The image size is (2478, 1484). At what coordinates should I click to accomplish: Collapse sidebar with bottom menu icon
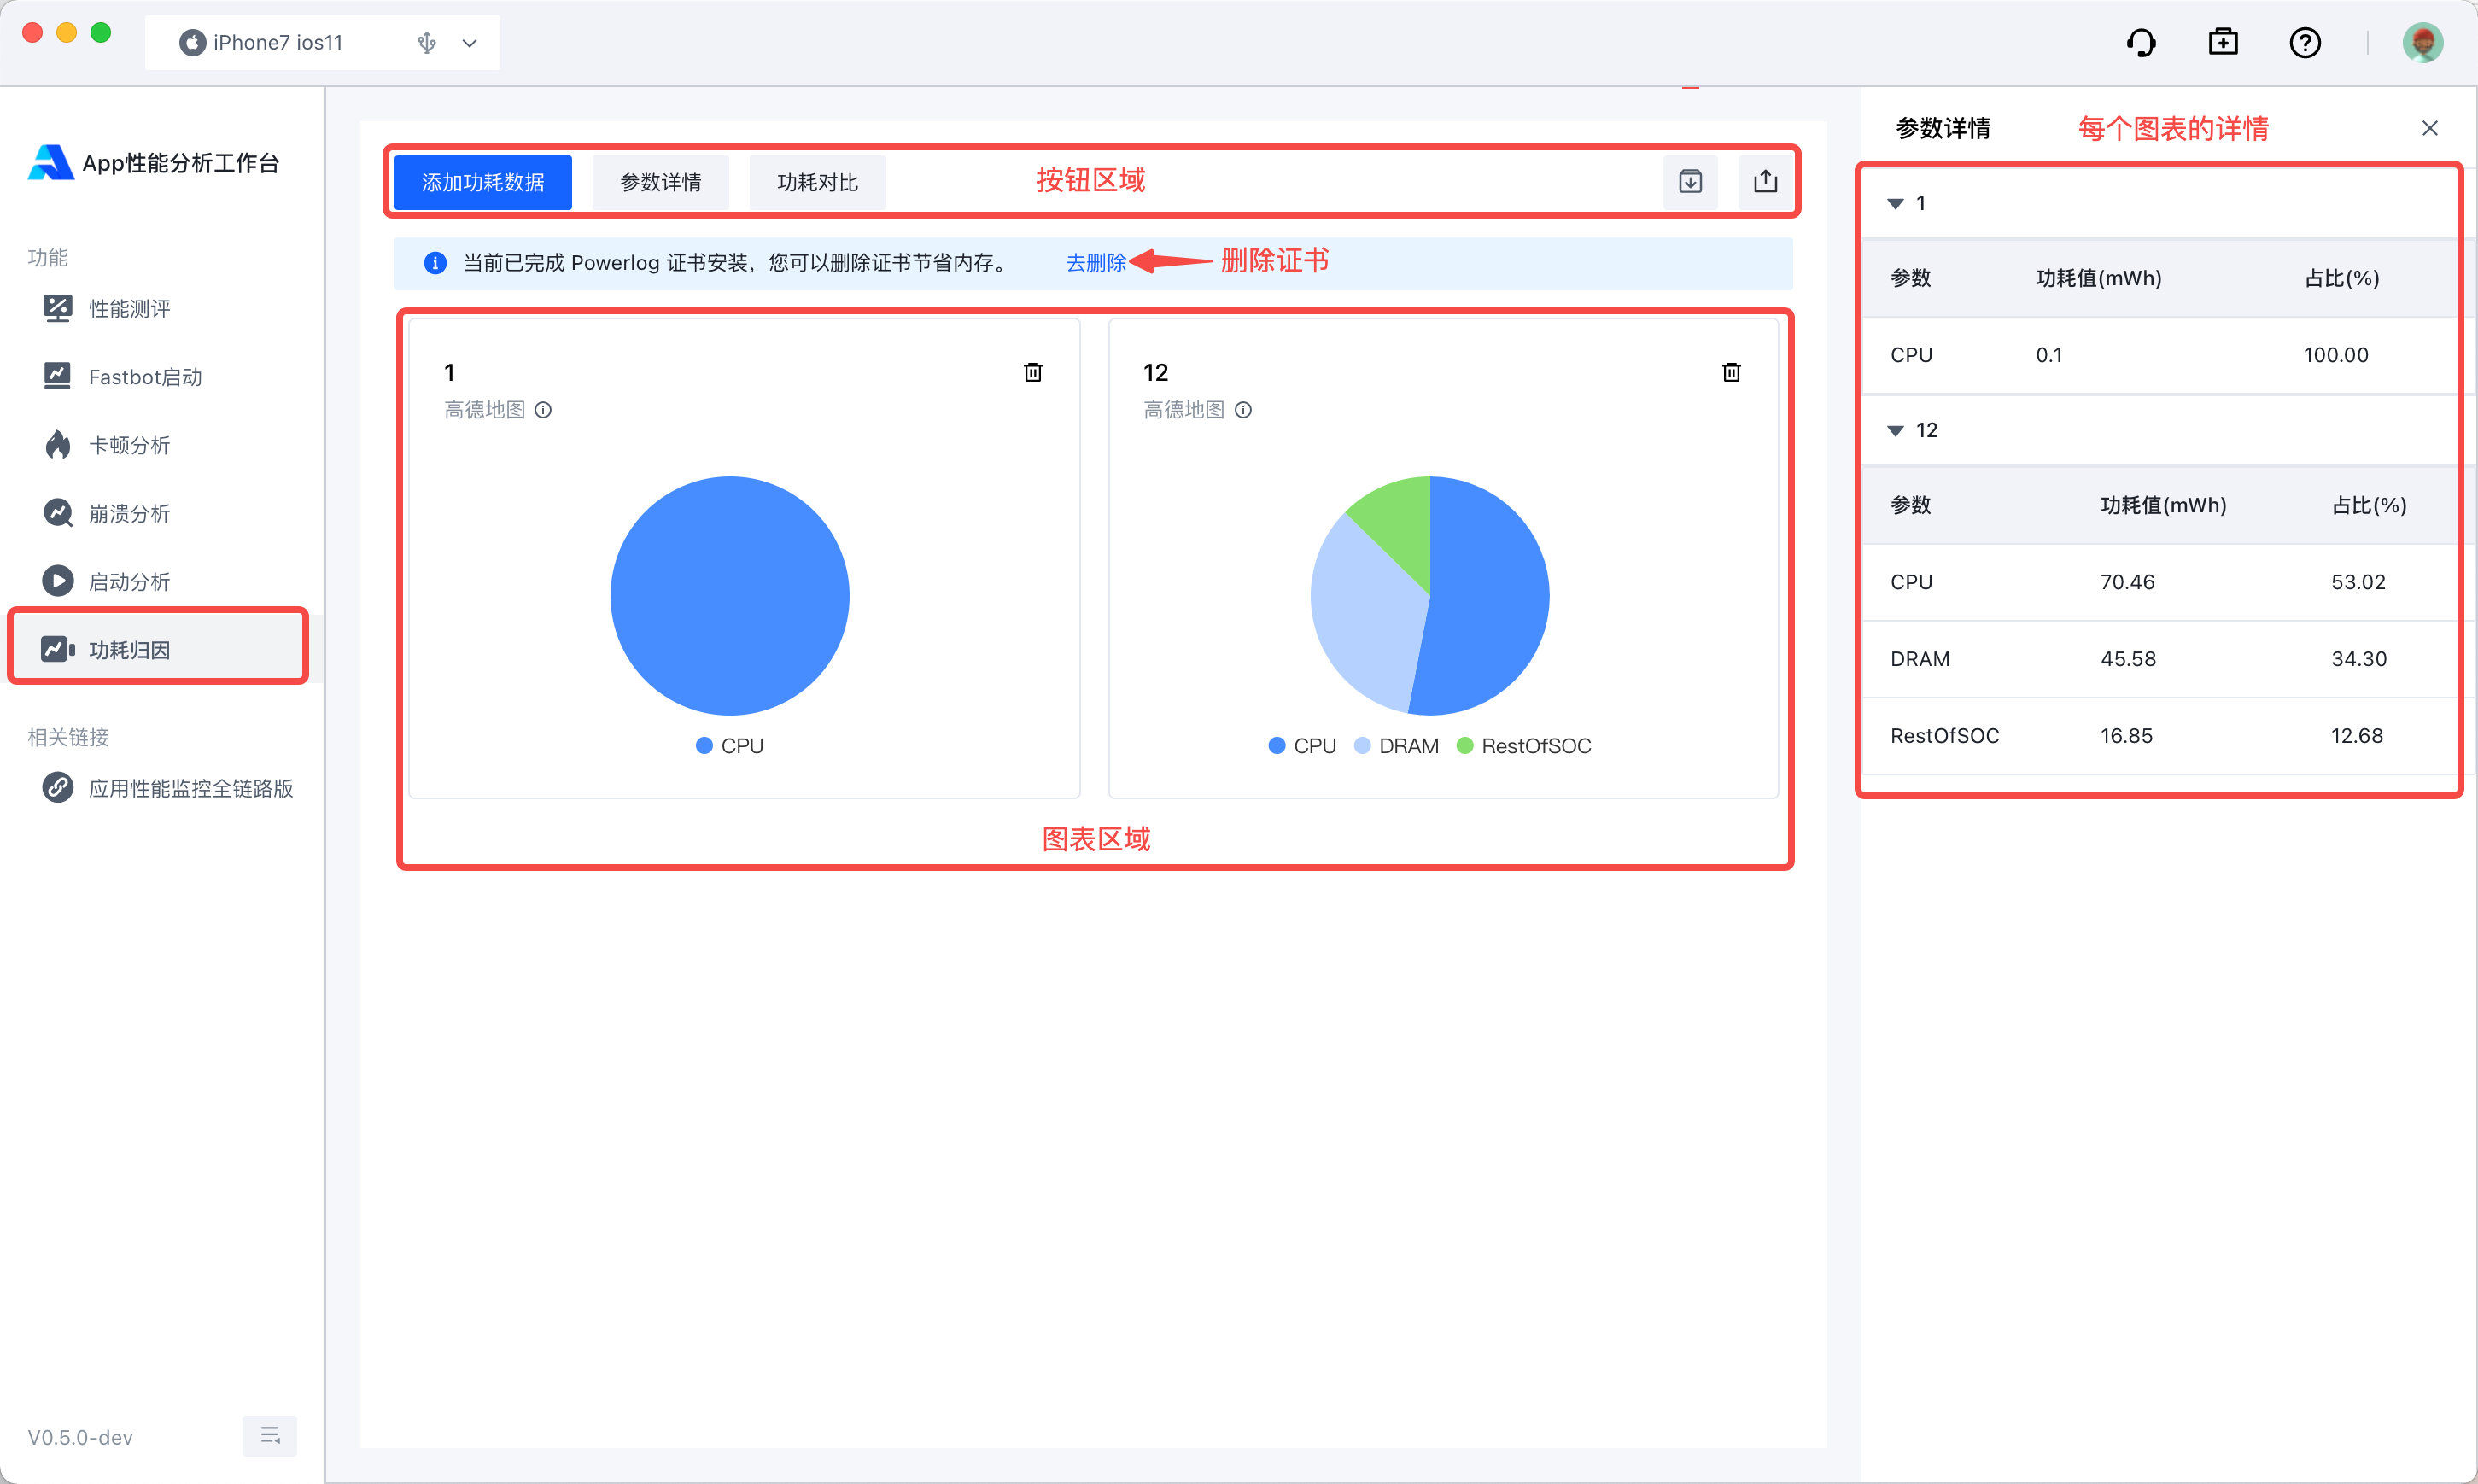(270, 1436)
